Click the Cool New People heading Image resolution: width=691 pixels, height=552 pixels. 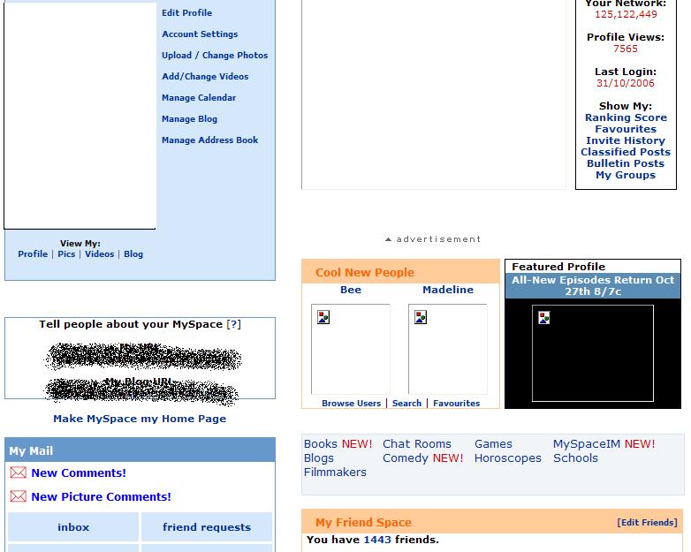(364, 272)
